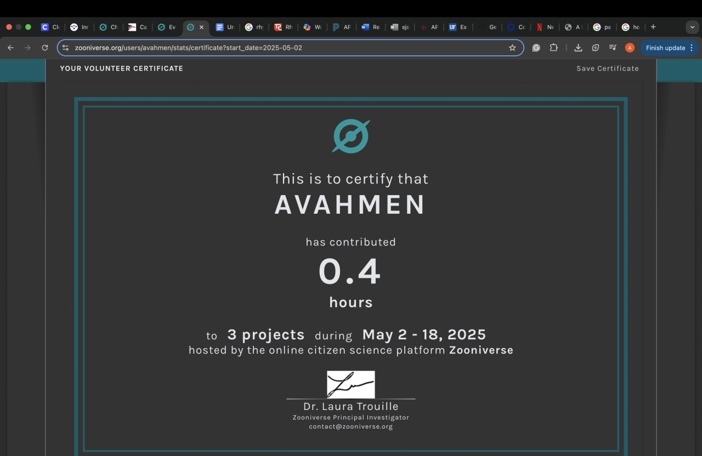This screenshot has width=702, height=456.
Task: Close the active Zooniverse certificate tab
Action: click(x=201, y=27)
